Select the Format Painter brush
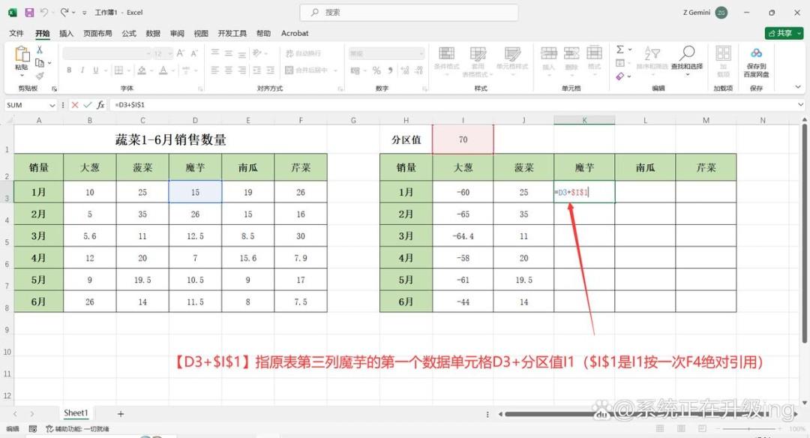810x438 pixels. pos(40,76)
